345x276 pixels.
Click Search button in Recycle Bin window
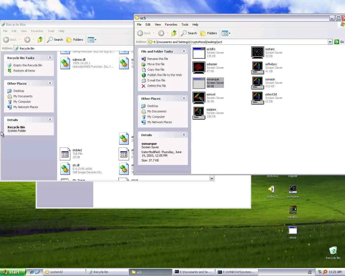coord(55,40)
